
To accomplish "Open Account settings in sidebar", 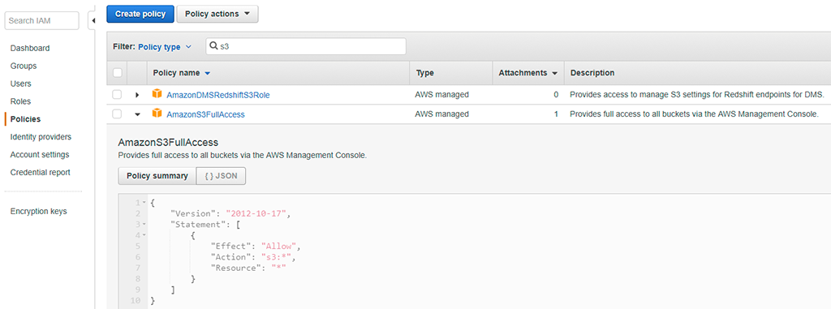I will (40, 155).
